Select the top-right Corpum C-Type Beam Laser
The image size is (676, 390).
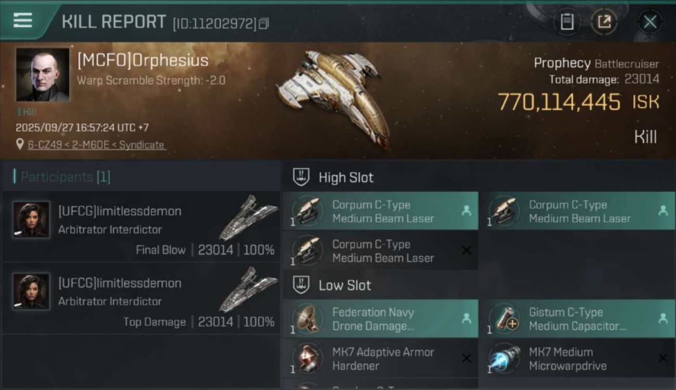[x=578, y=211]
